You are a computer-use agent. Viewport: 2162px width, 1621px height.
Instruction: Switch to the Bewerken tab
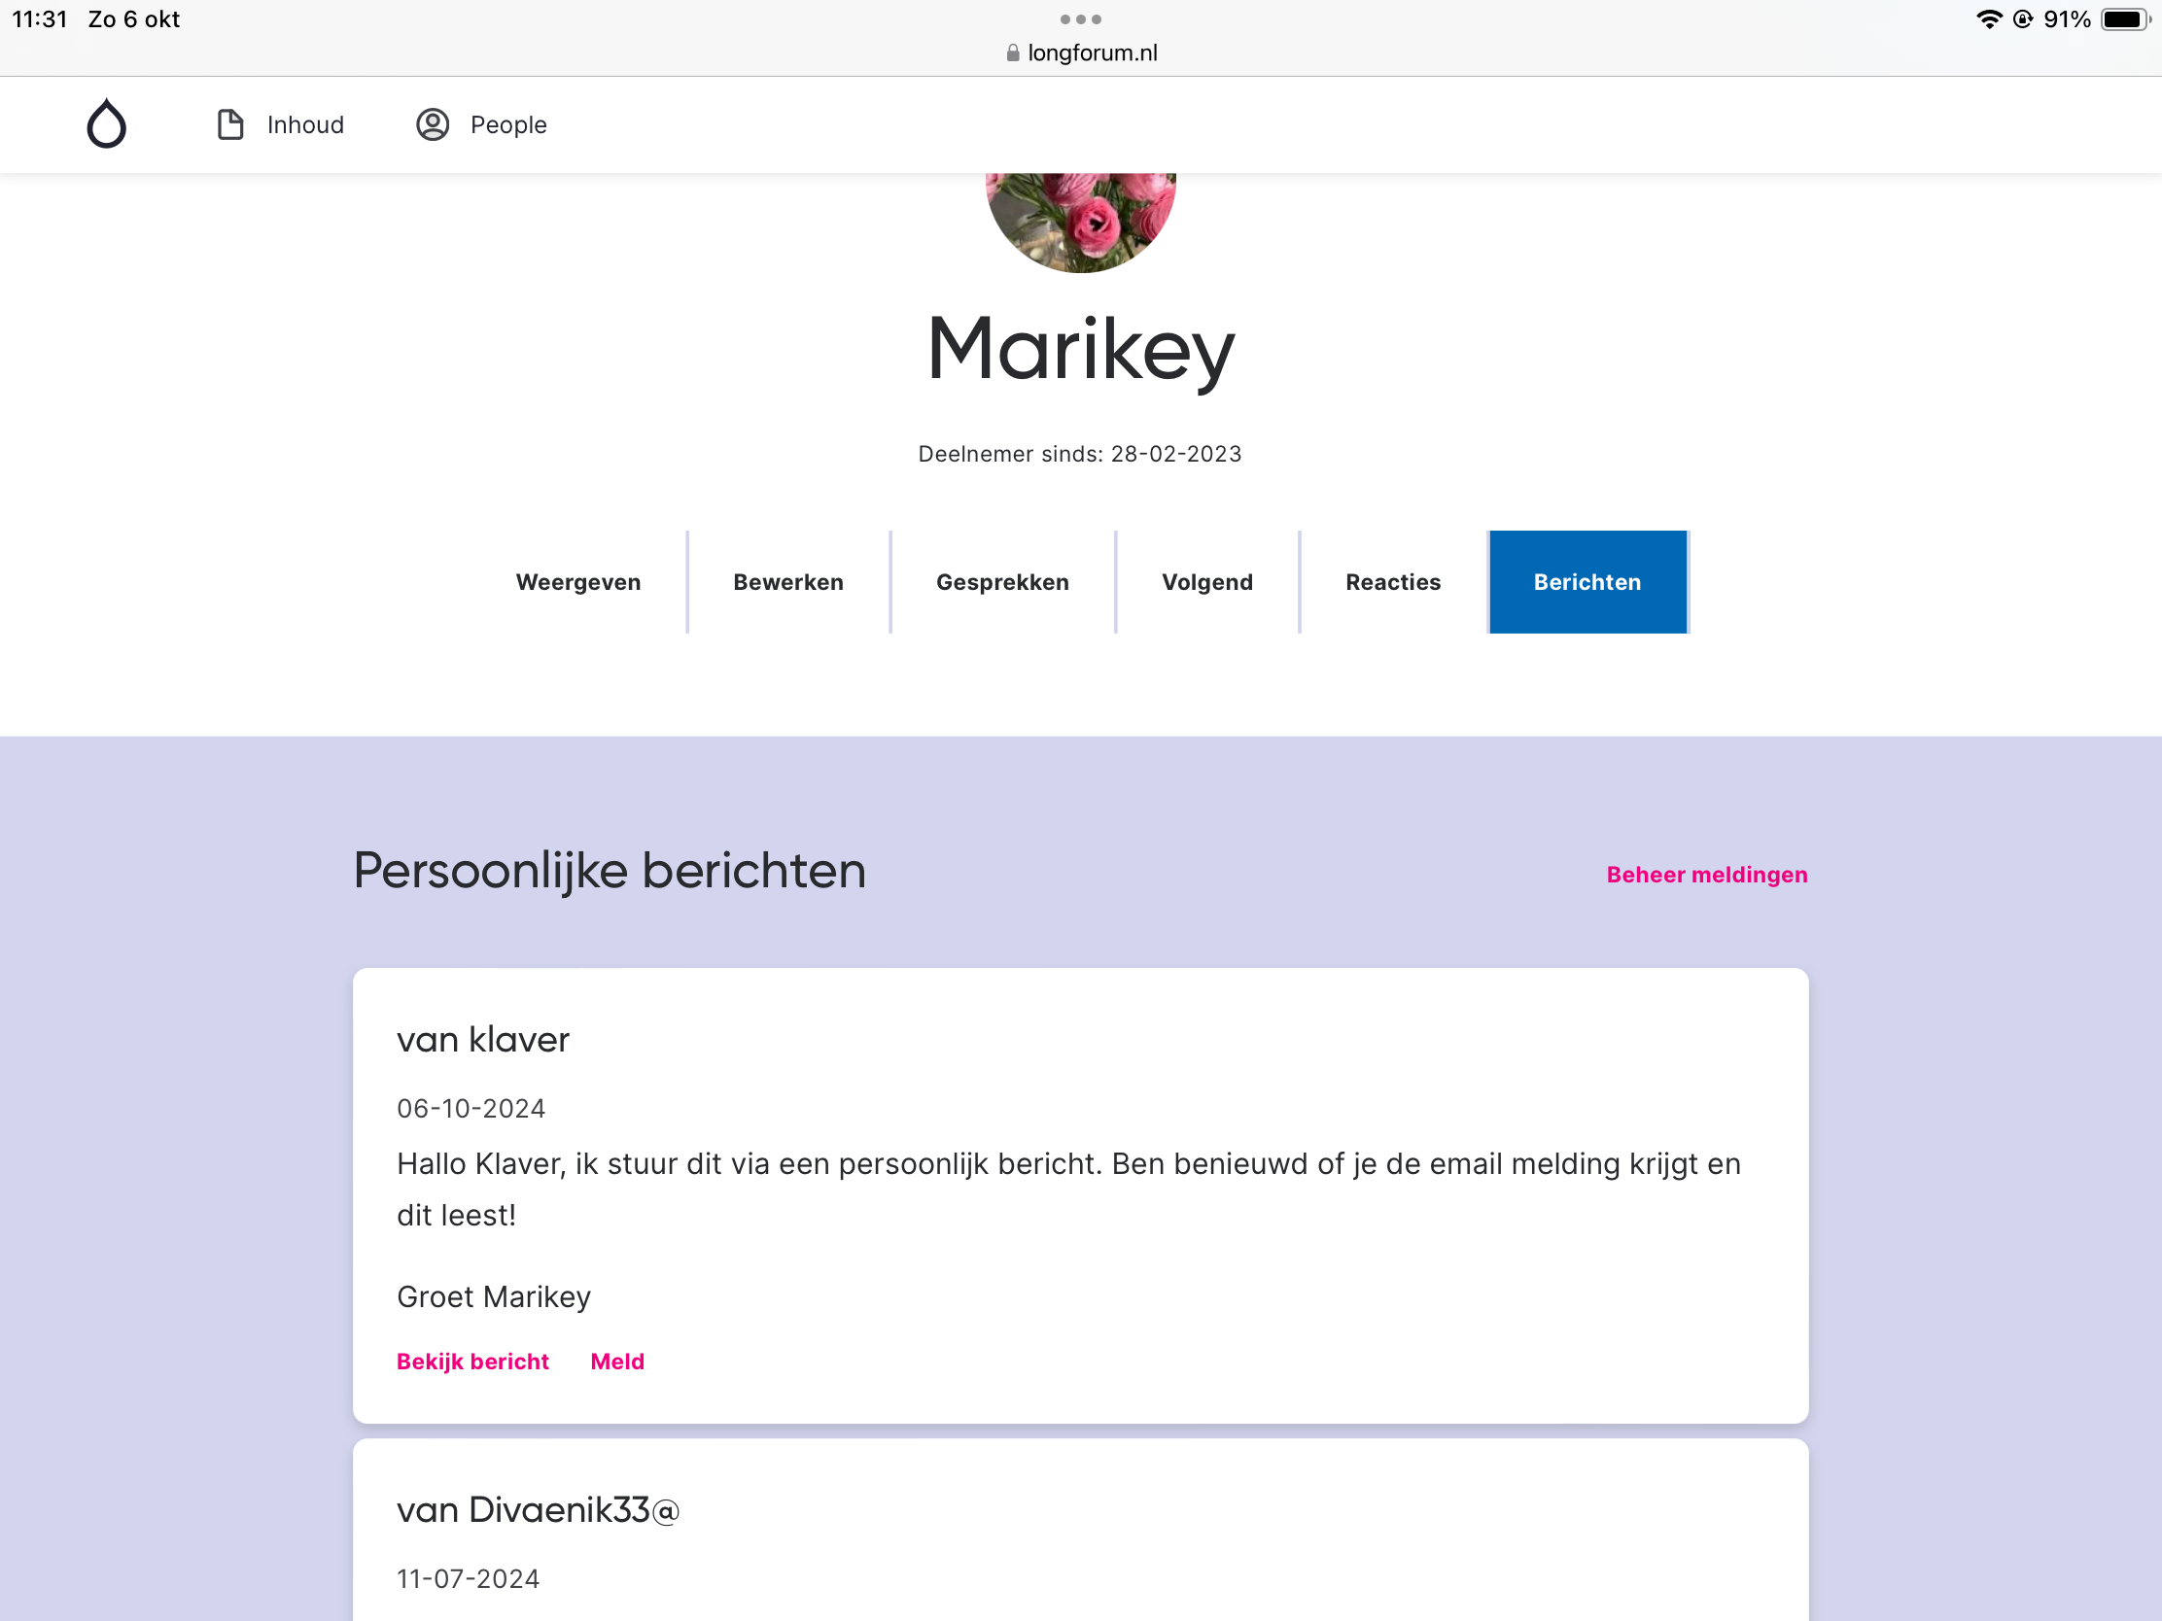point(787,582)
